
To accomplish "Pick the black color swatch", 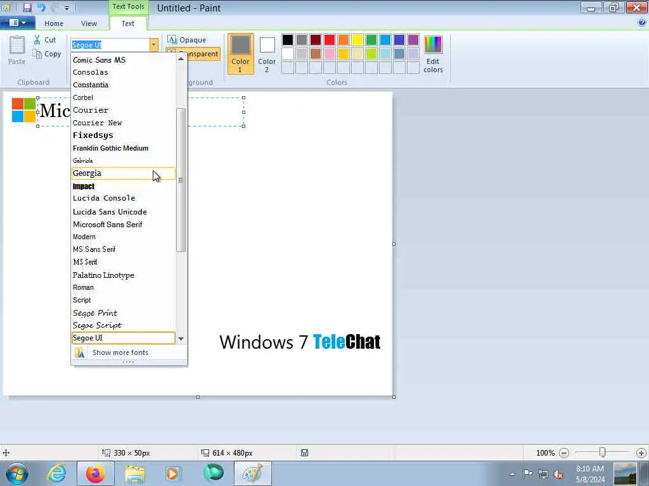I will pyautogui.click(x=288, y=40).
